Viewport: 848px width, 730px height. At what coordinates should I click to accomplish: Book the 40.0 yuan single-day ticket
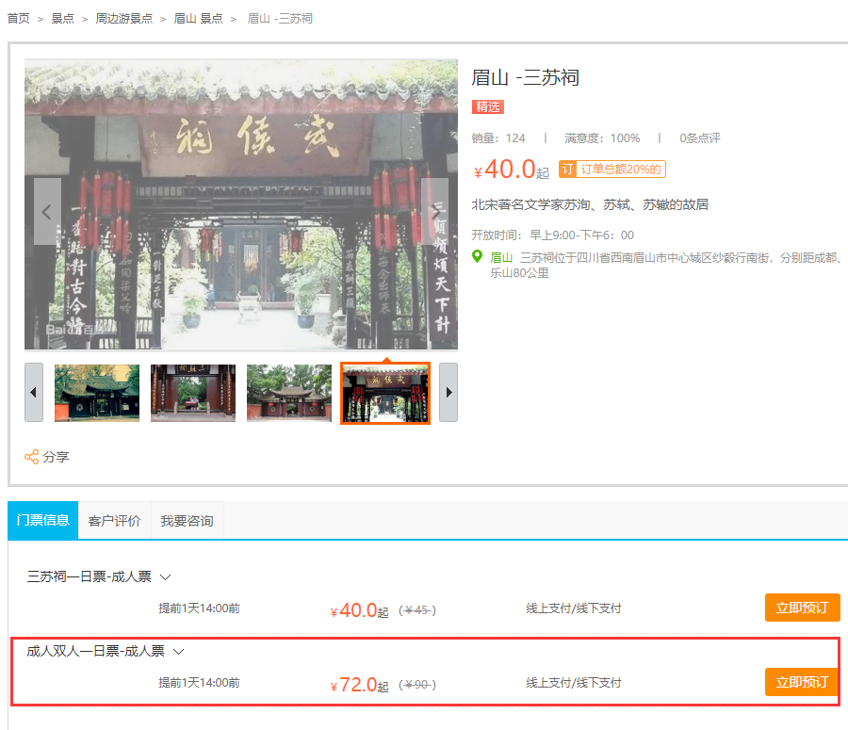click(801, 608)
